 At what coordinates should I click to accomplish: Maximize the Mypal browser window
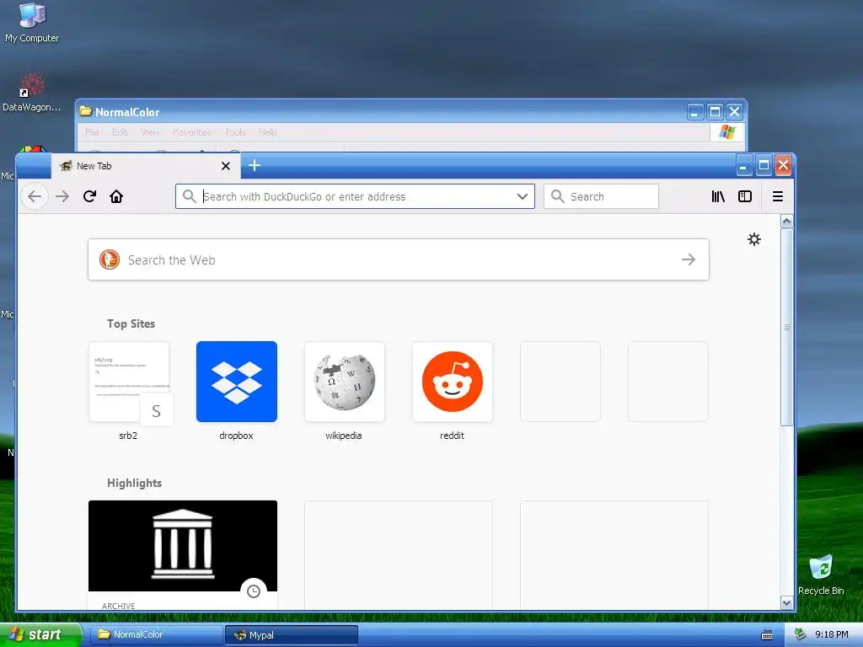[x=764, y=165]
